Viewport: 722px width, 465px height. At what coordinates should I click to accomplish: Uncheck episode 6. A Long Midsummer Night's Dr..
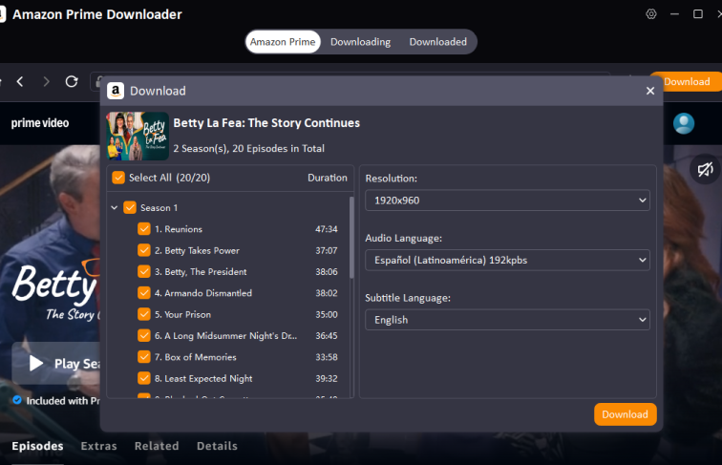pos(144,336)
